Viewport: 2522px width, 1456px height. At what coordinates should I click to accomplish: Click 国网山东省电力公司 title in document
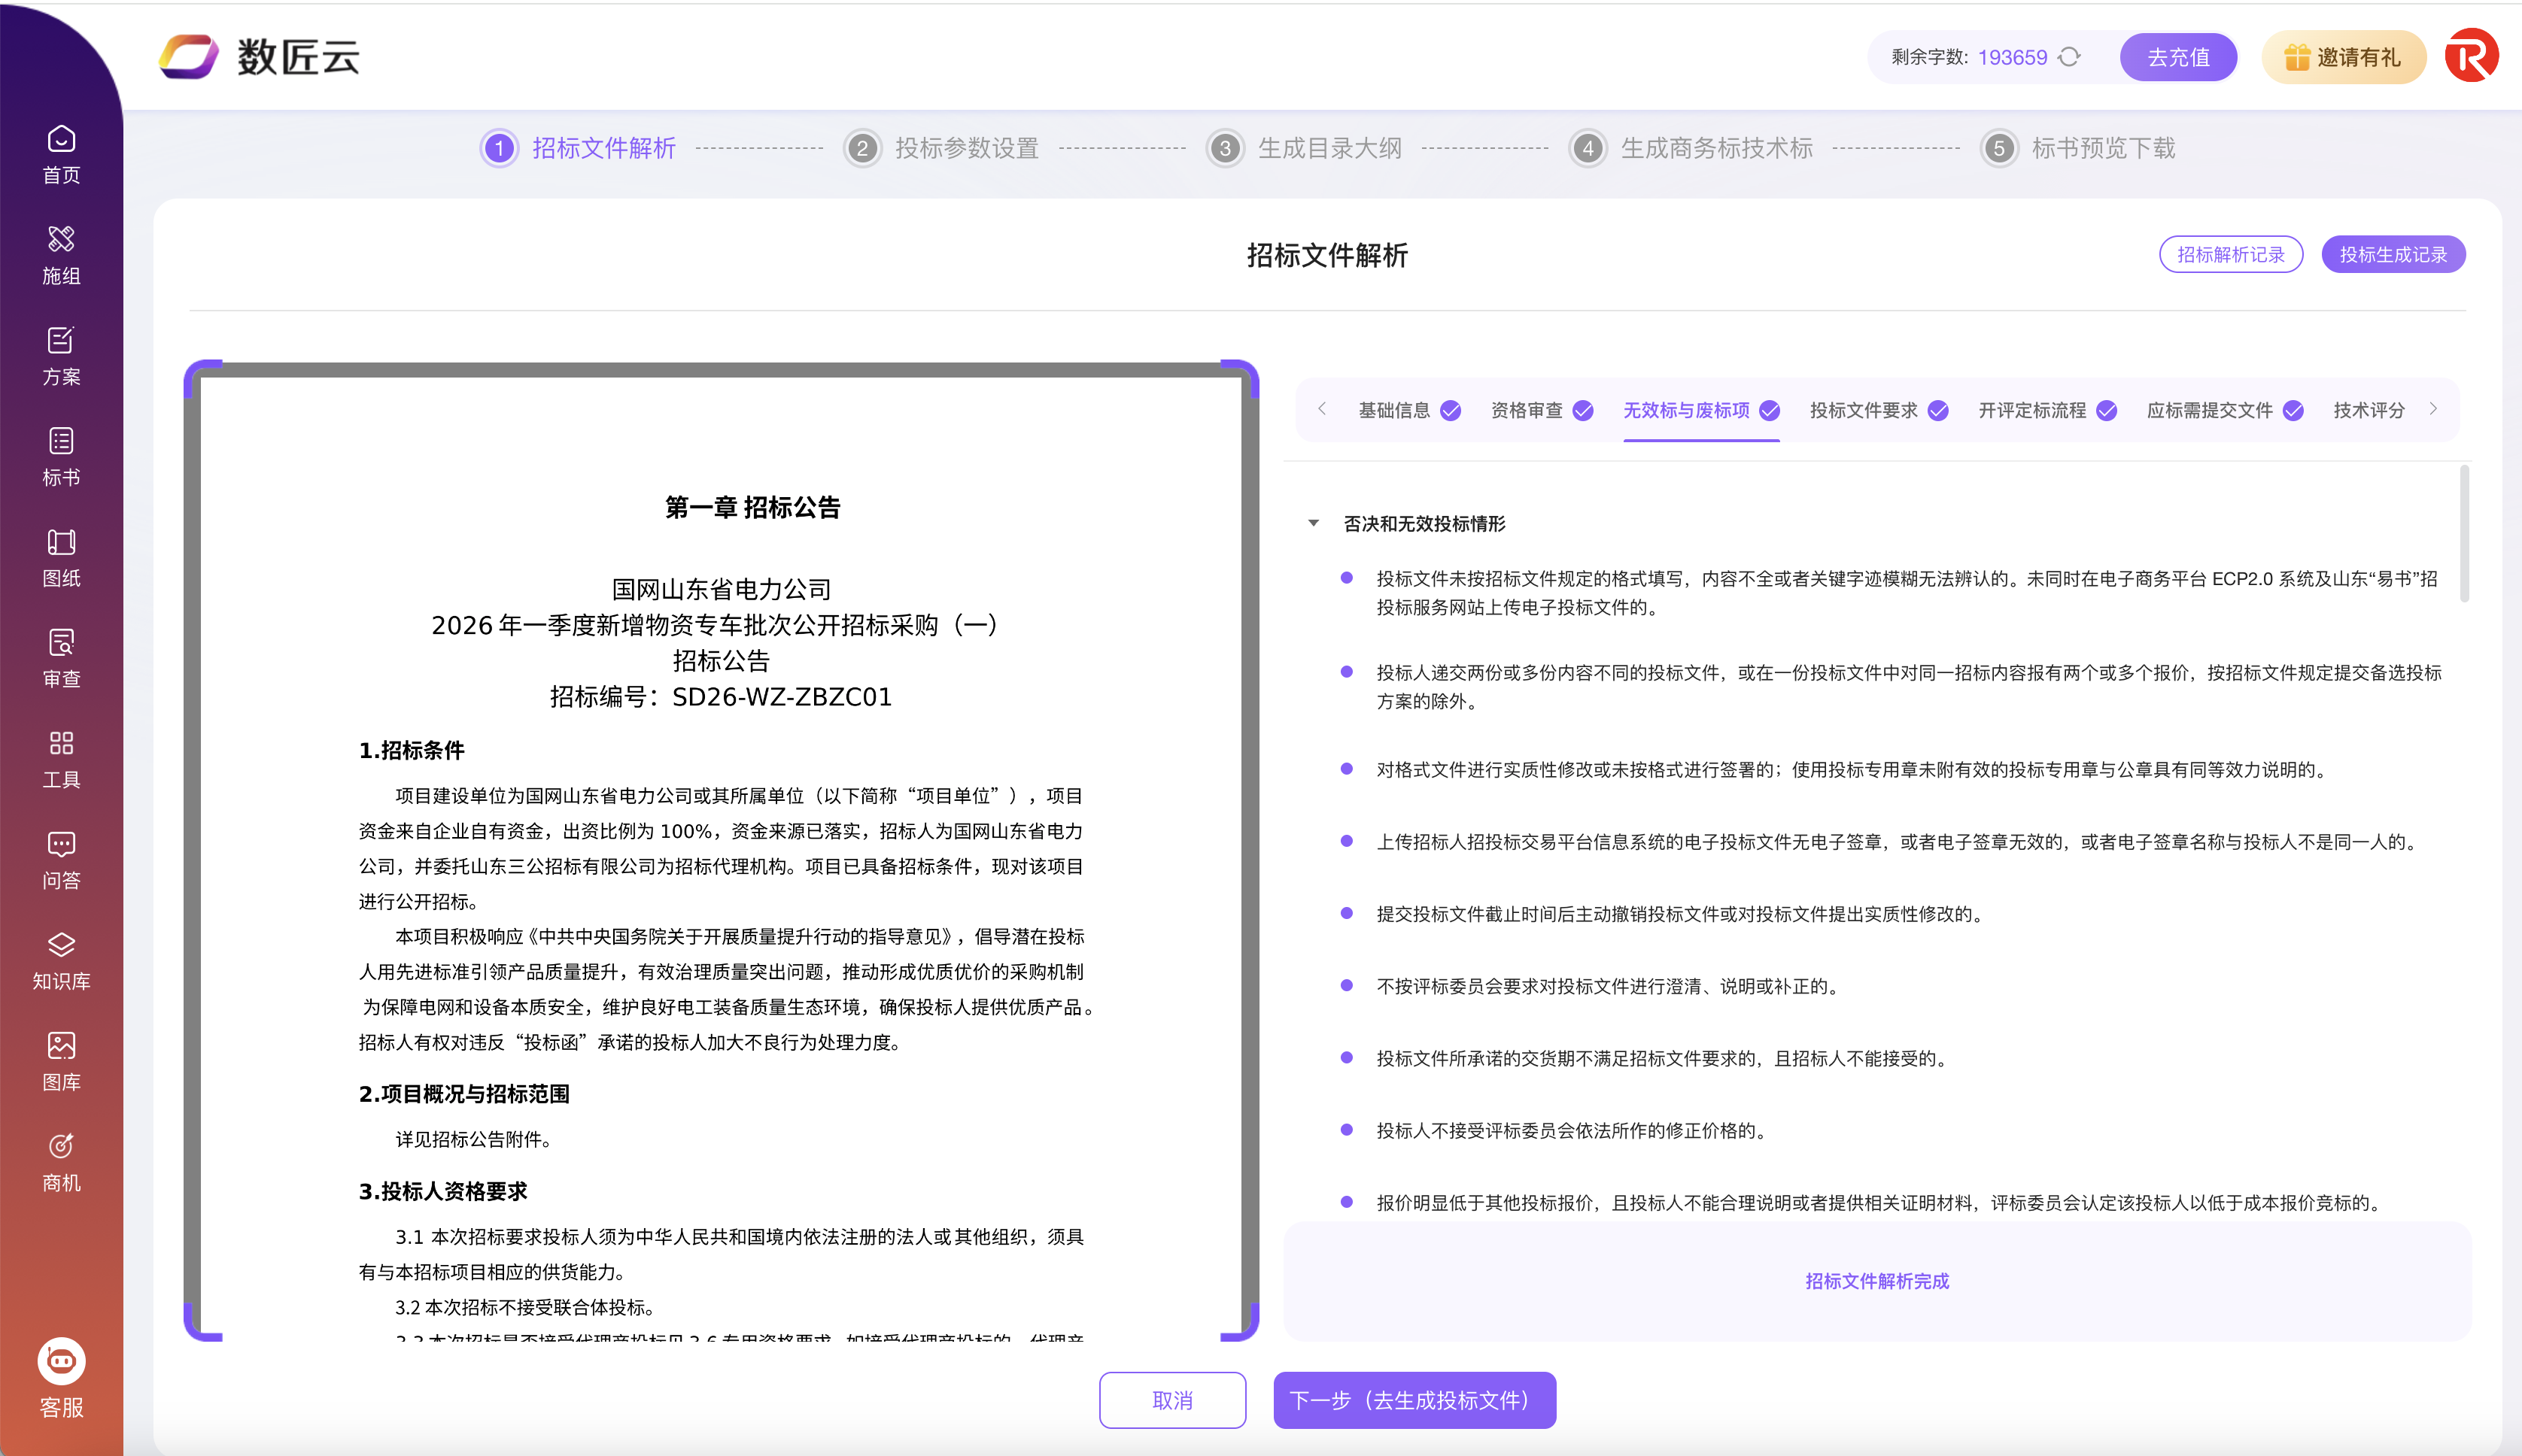tap(722, 589)
